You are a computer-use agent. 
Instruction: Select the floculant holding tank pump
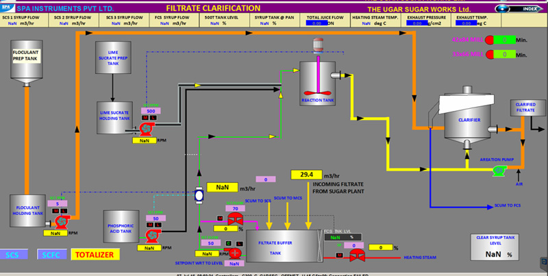[62, 222]
